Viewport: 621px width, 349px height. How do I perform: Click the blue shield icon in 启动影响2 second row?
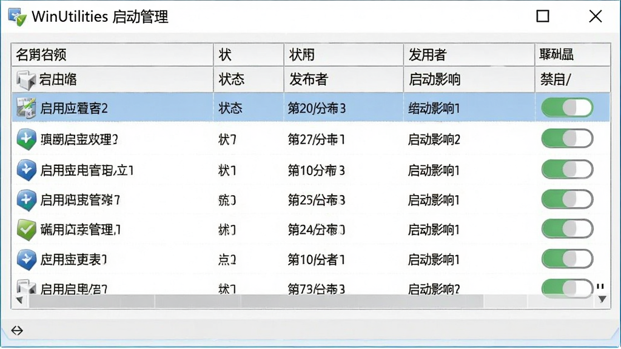pos(27,139)
